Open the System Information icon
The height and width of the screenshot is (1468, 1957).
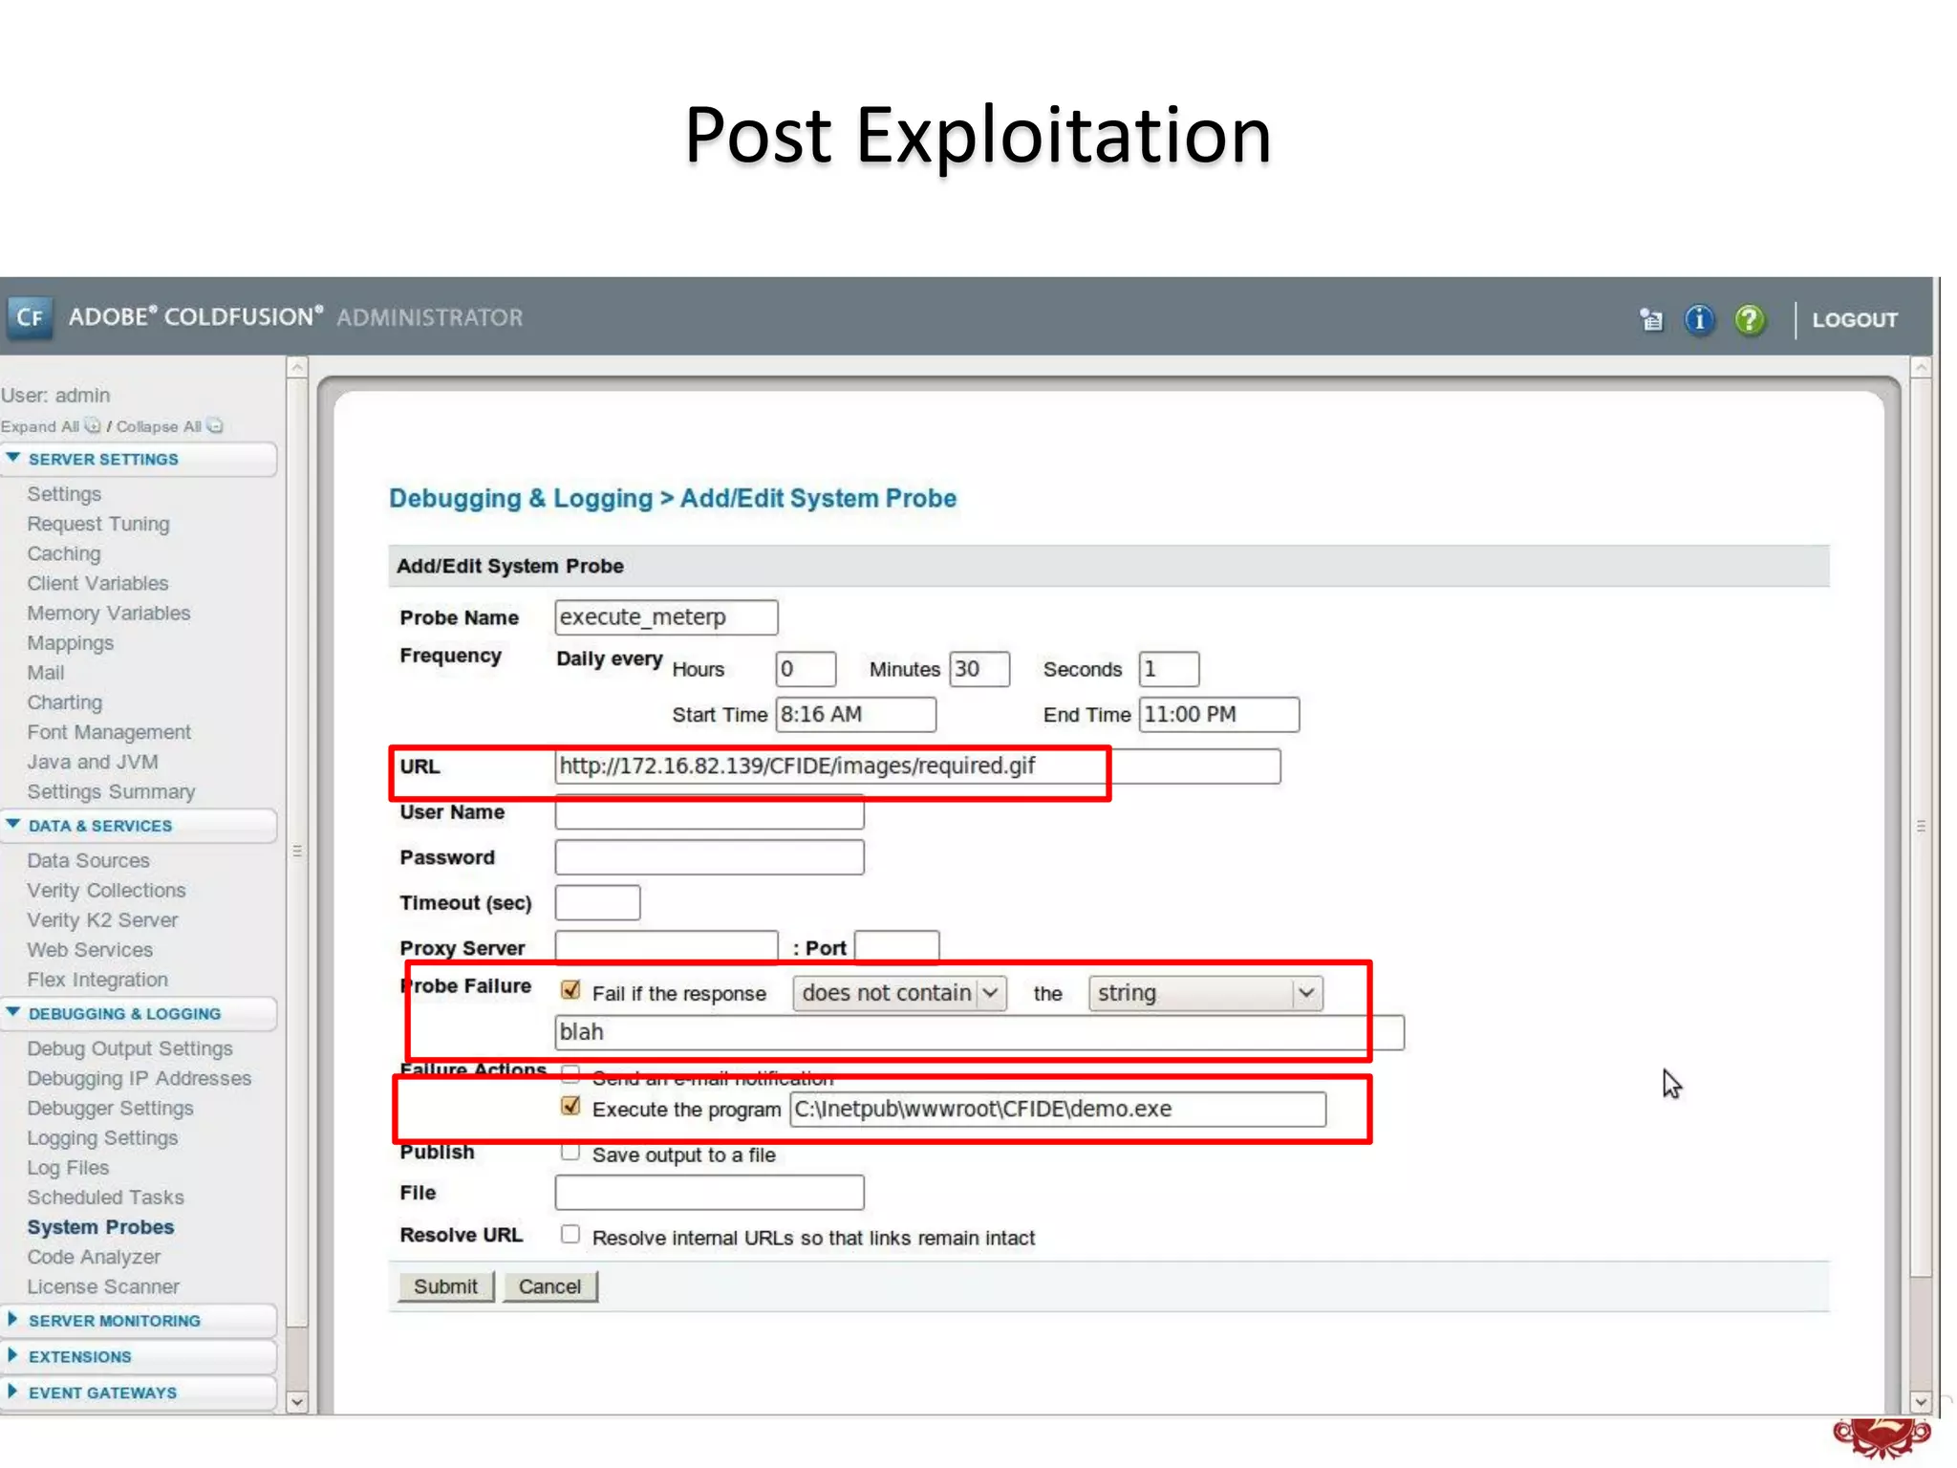[1699, 319]
